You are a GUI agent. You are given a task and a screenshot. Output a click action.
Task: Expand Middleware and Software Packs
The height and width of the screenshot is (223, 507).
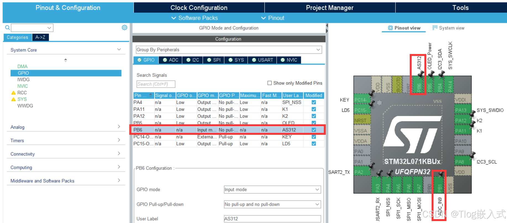click(119, 180)
